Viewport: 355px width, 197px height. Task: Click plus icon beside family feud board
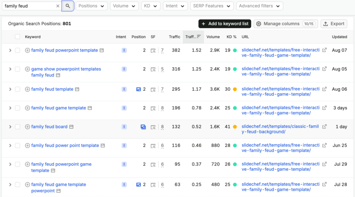point(27,127)
